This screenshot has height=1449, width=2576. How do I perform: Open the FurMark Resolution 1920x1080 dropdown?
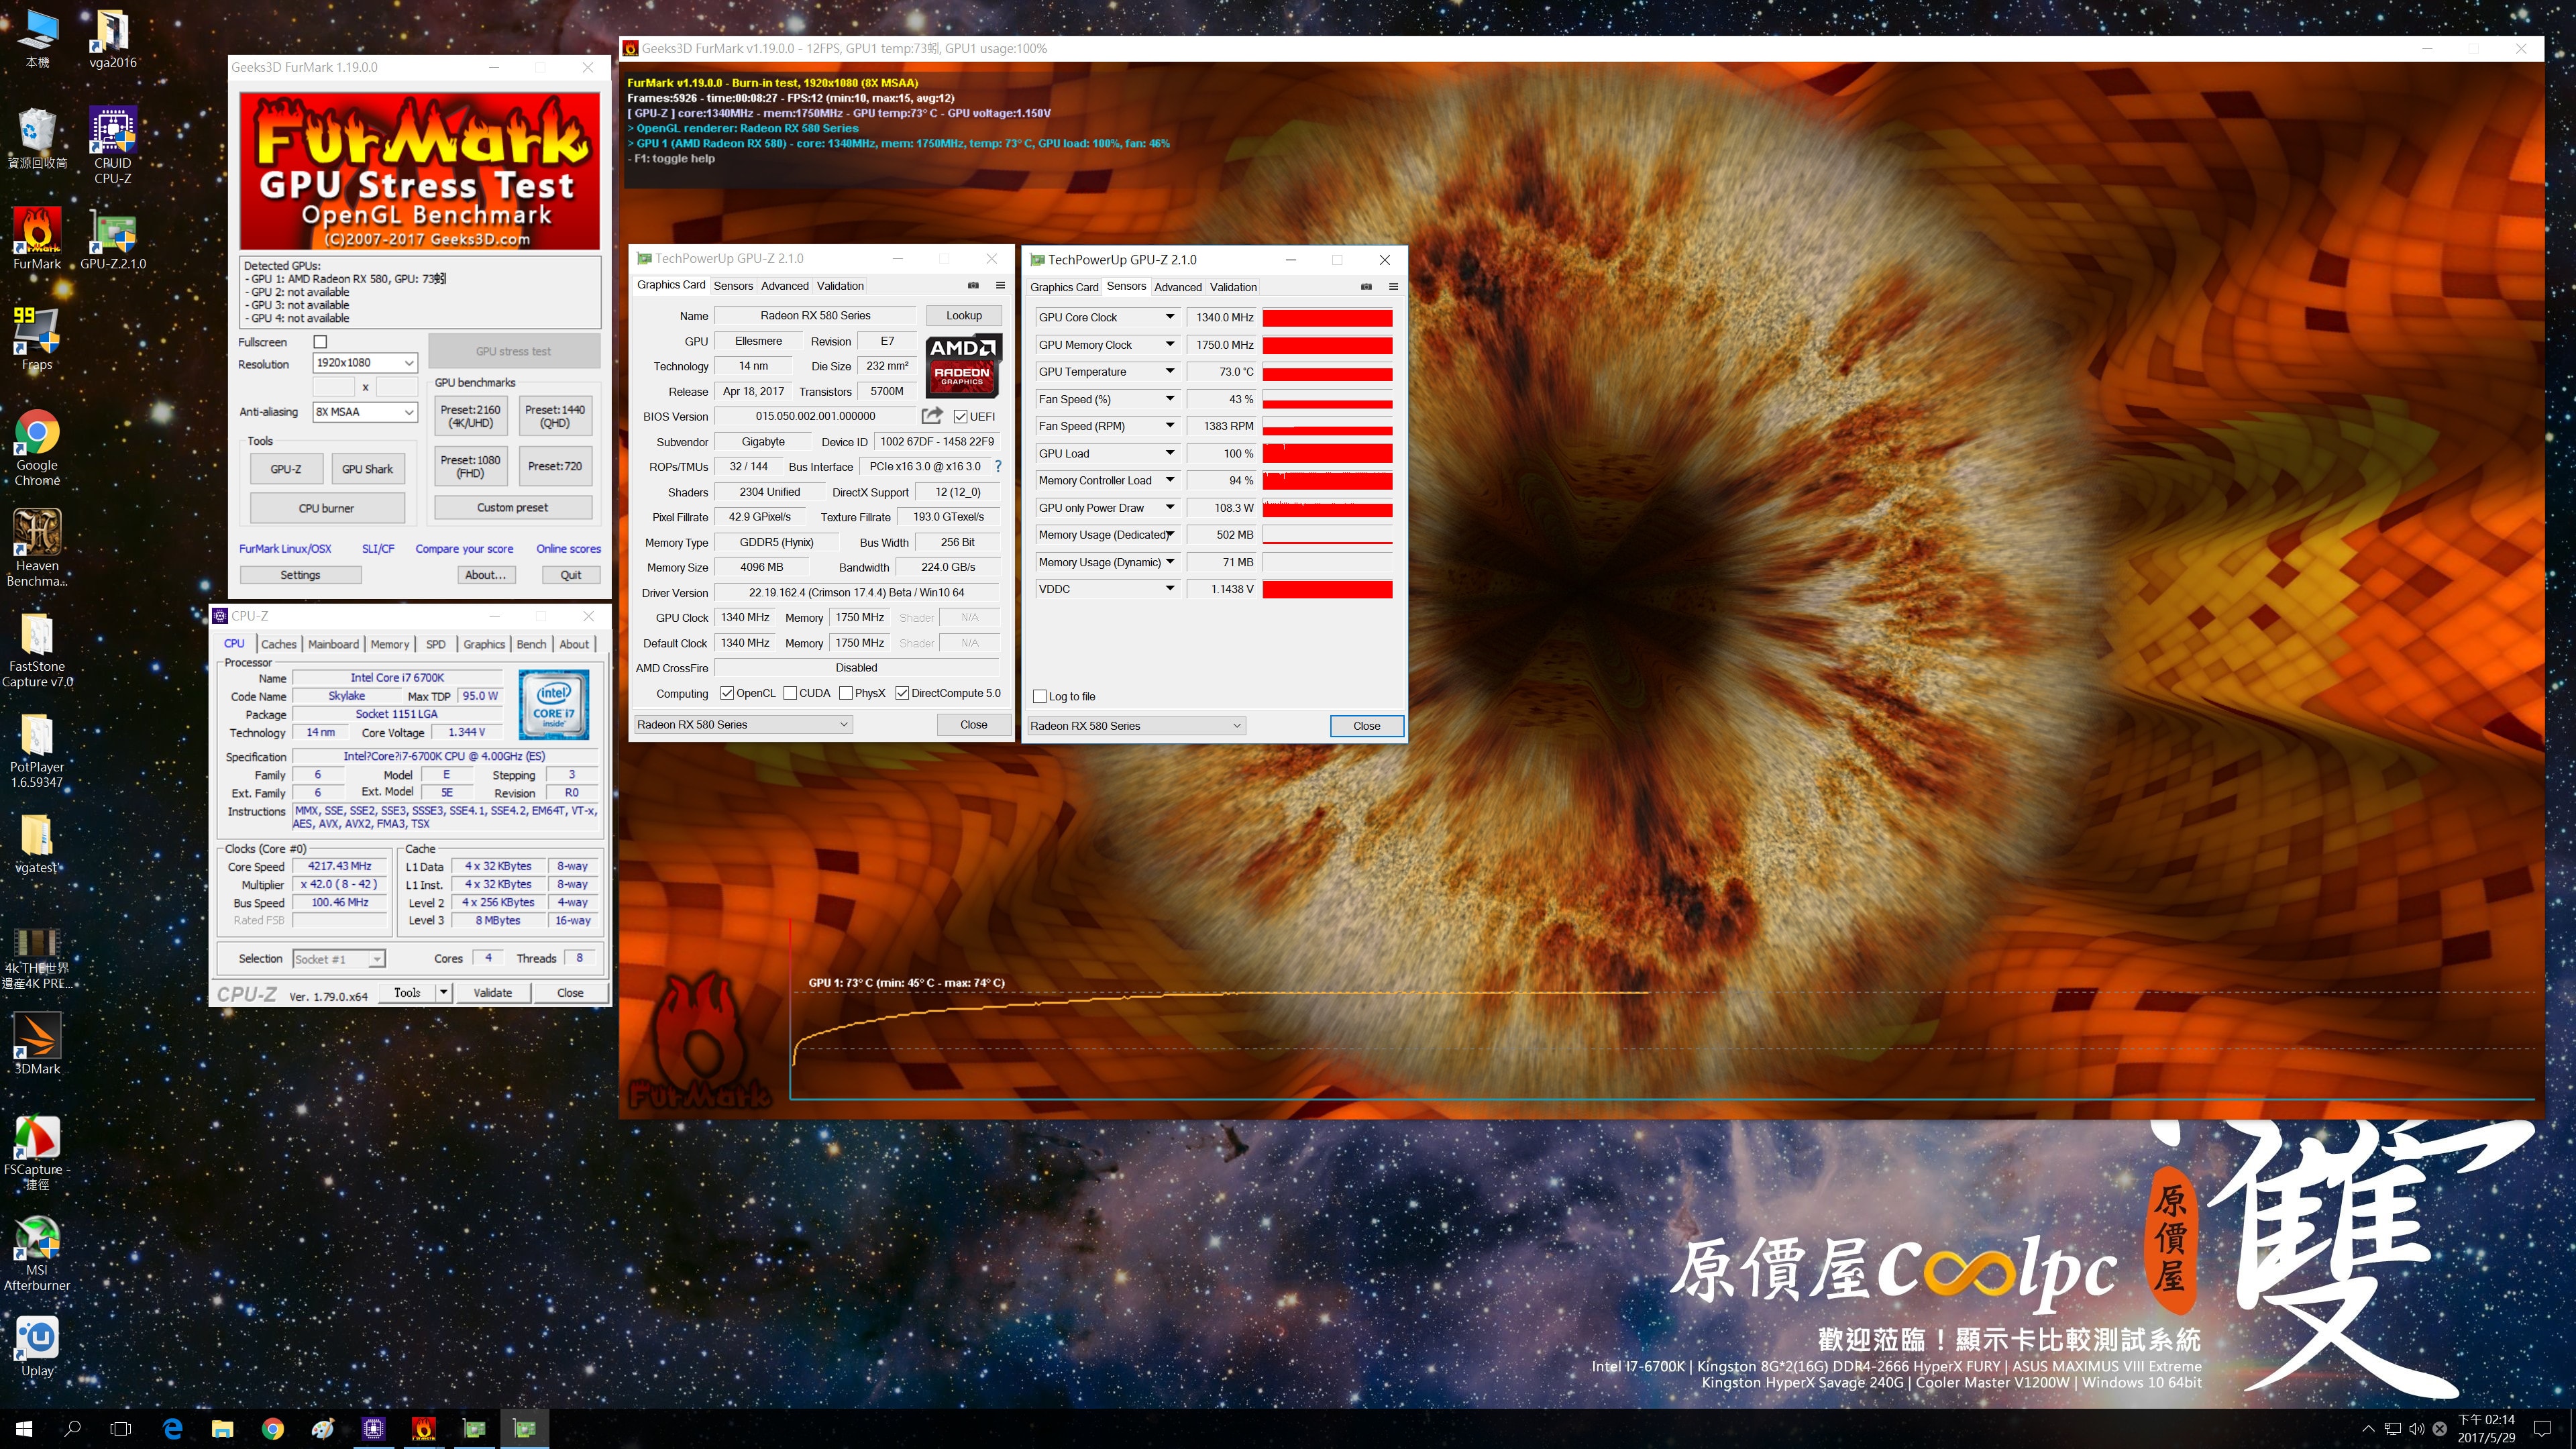tap(365, 363)
